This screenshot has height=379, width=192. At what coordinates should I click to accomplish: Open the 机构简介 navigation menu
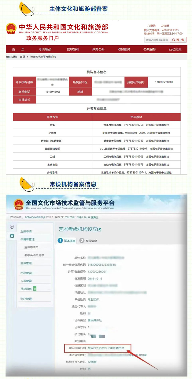point(46,49)
